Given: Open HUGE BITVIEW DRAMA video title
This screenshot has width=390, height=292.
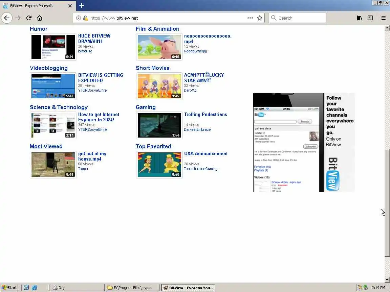Looking at the screenshot, I should [x=94, y=39].
